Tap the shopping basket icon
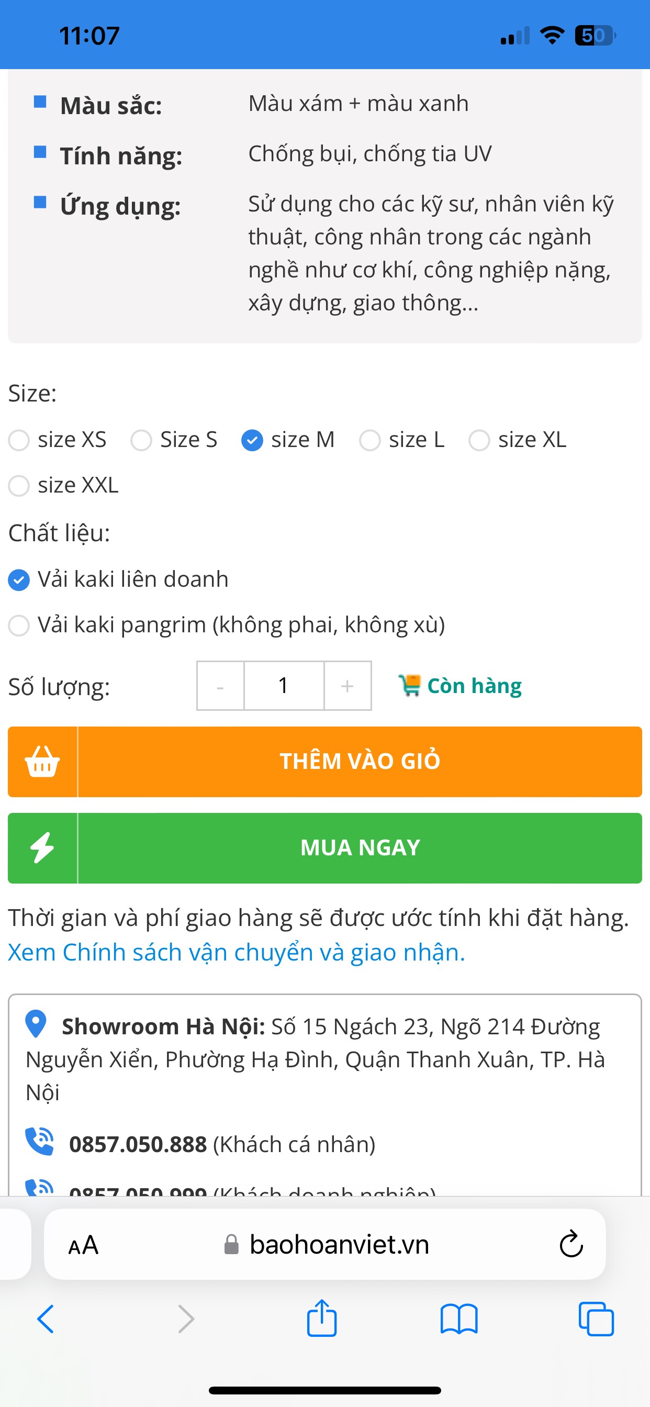The image size is (650, 1407). (x=42, y=762)
